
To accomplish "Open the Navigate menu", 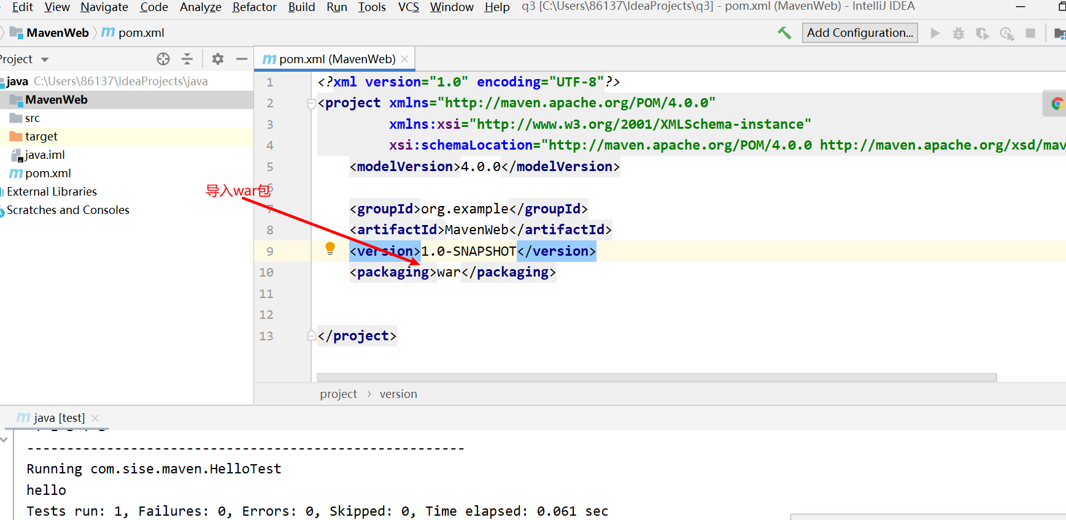I will pos(104,7).
